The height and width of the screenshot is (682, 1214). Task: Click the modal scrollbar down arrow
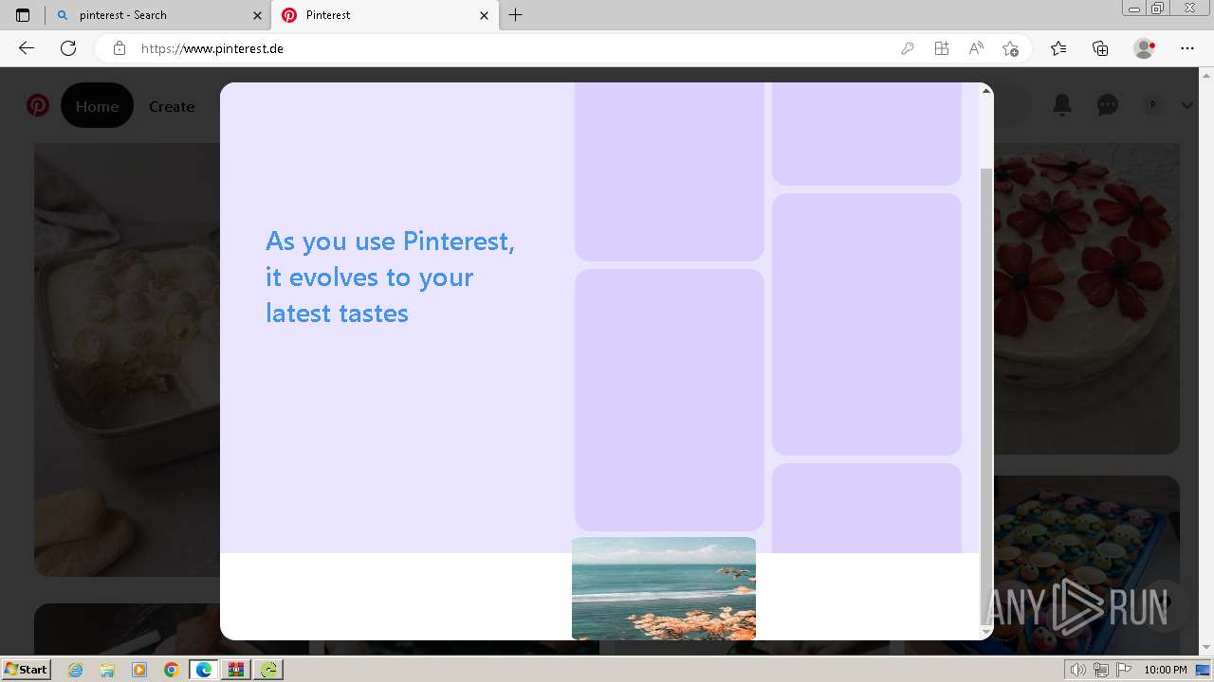click(986, 632)
